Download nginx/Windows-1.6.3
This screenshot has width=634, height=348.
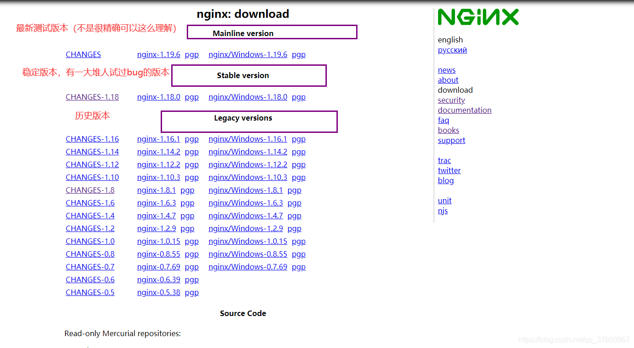[x=245, y=203]
